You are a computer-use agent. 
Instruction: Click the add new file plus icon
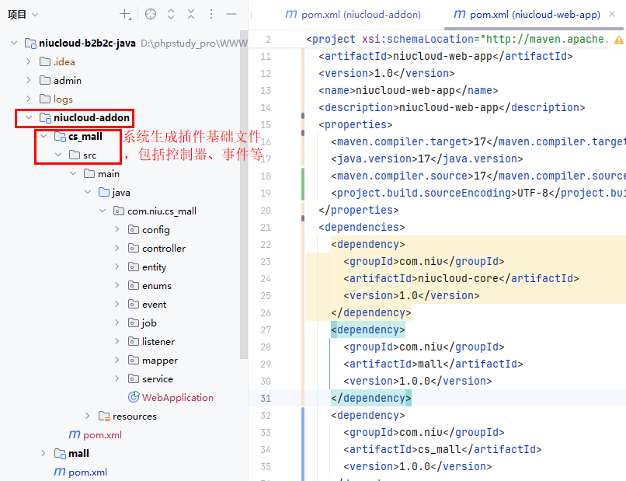pyautogui.click(x=125, y=14)
